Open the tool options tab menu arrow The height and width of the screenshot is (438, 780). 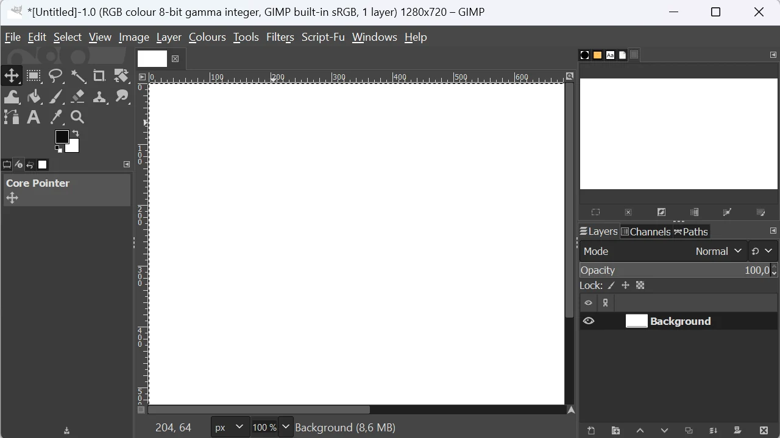[x=127, y=164]
